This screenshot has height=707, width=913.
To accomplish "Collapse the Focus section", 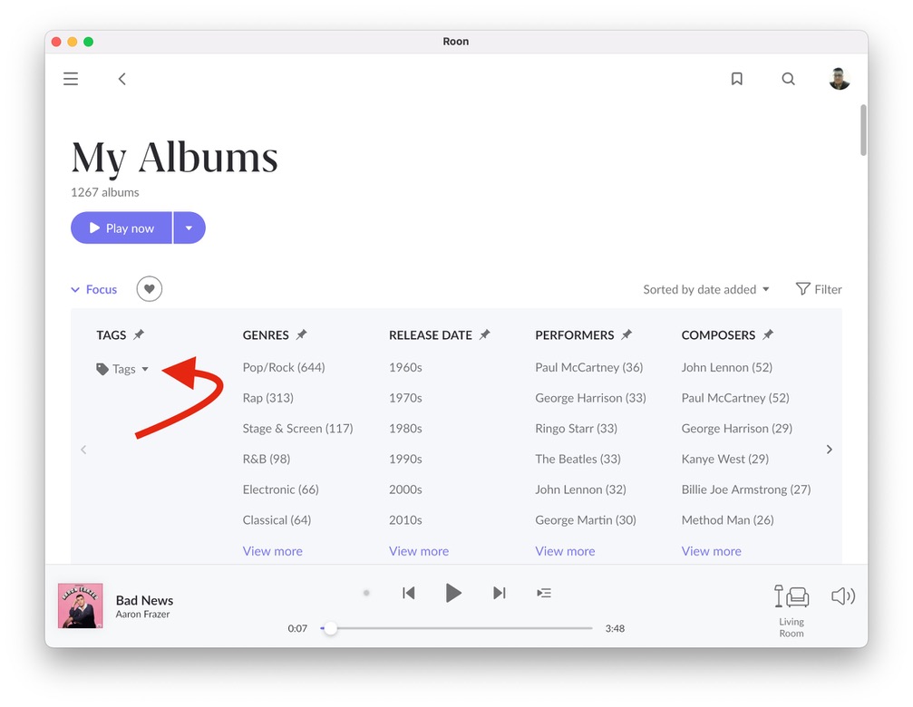I will pos(93,289).
